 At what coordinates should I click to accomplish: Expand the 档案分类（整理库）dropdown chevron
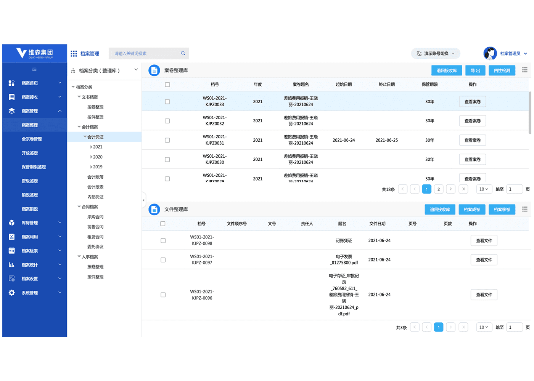click(x=136, y=70)
